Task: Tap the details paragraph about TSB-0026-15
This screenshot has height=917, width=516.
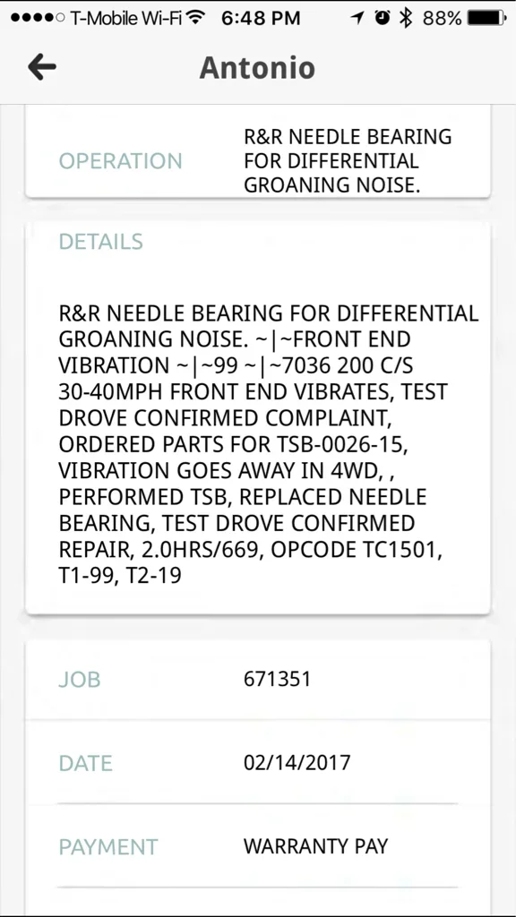Action: coord(269,444)
